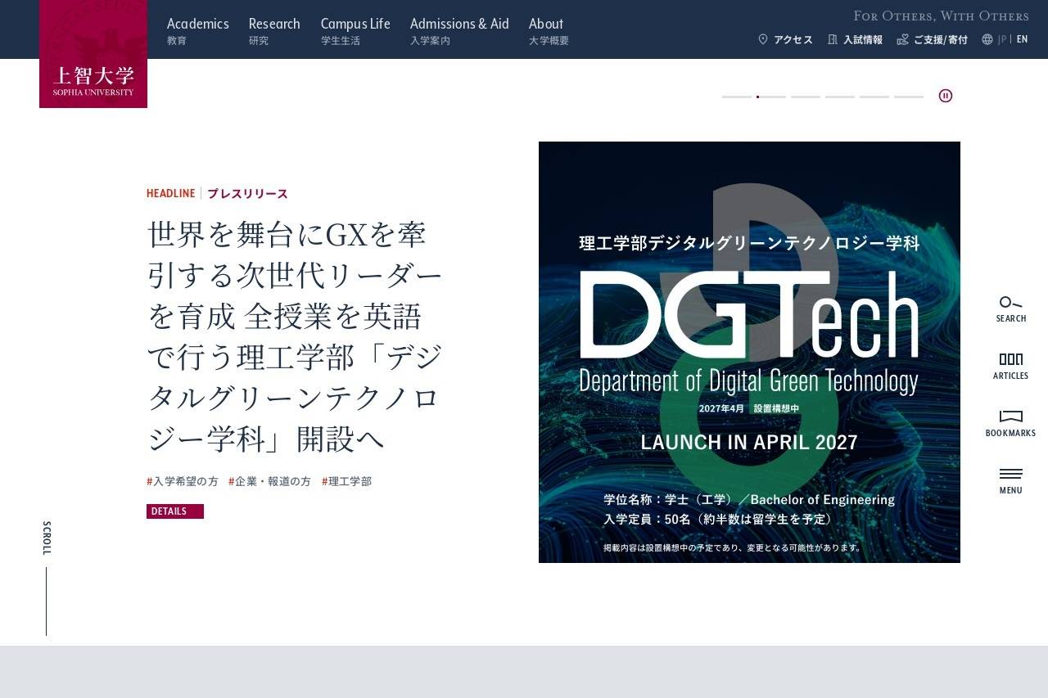Open the DGTech banner image

[749, 352]
